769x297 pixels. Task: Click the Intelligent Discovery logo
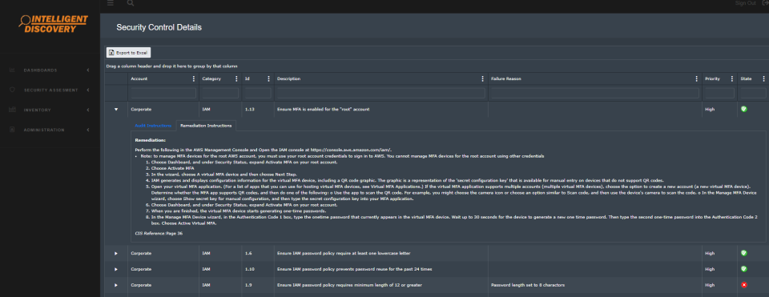click(x=54, y=23)
